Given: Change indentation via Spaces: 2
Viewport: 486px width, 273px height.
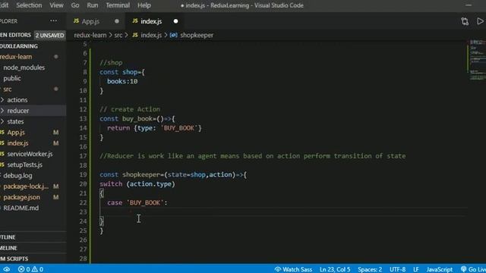Looking at the screenshot, I should [x=370, y=269].
